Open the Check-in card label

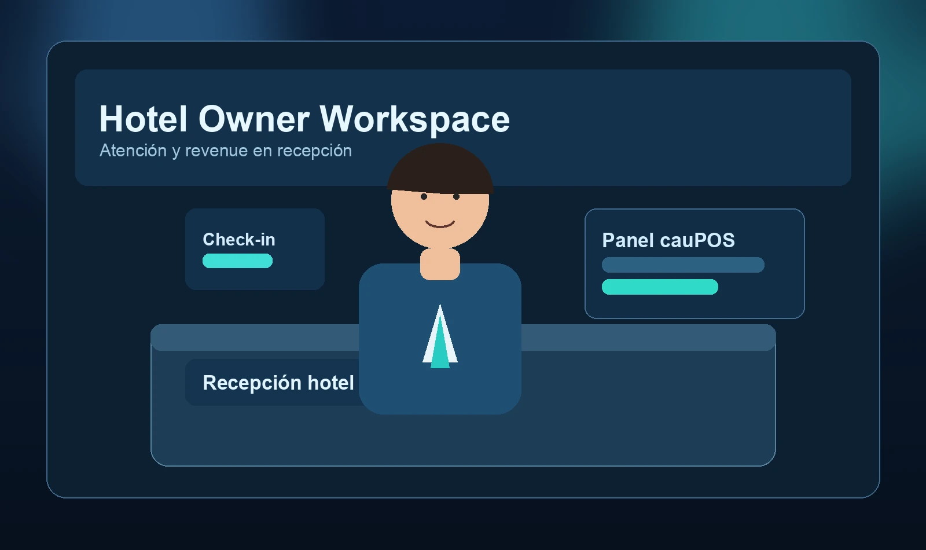[x=238, y=240]
